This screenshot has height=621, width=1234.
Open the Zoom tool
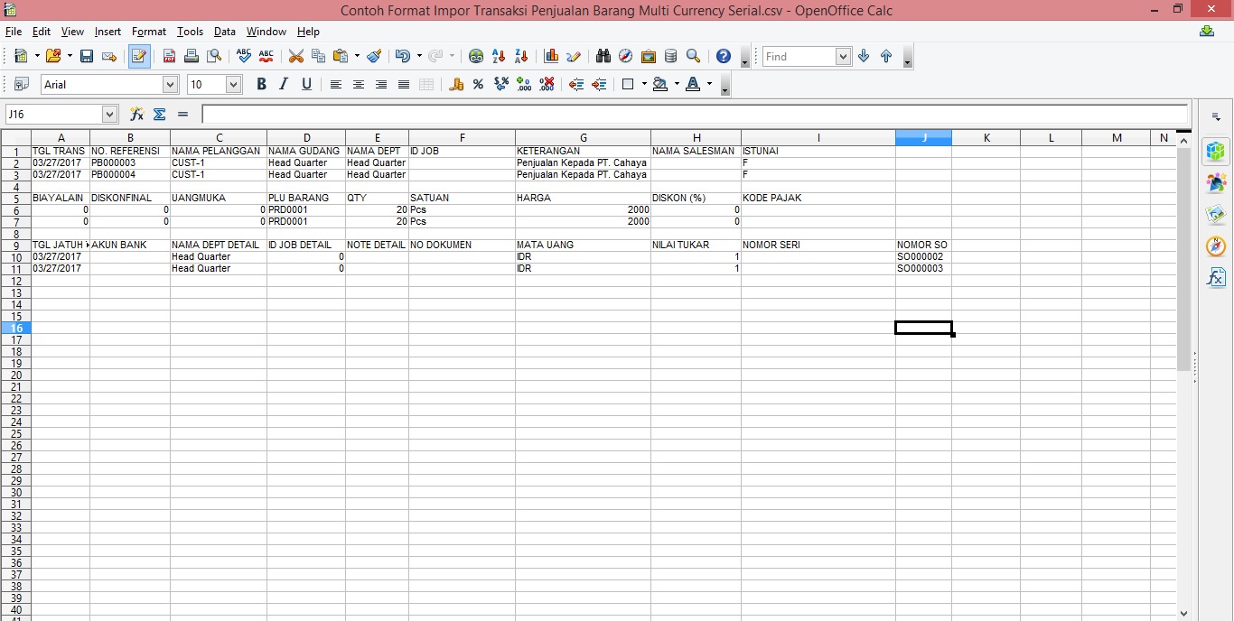(693, 56)
